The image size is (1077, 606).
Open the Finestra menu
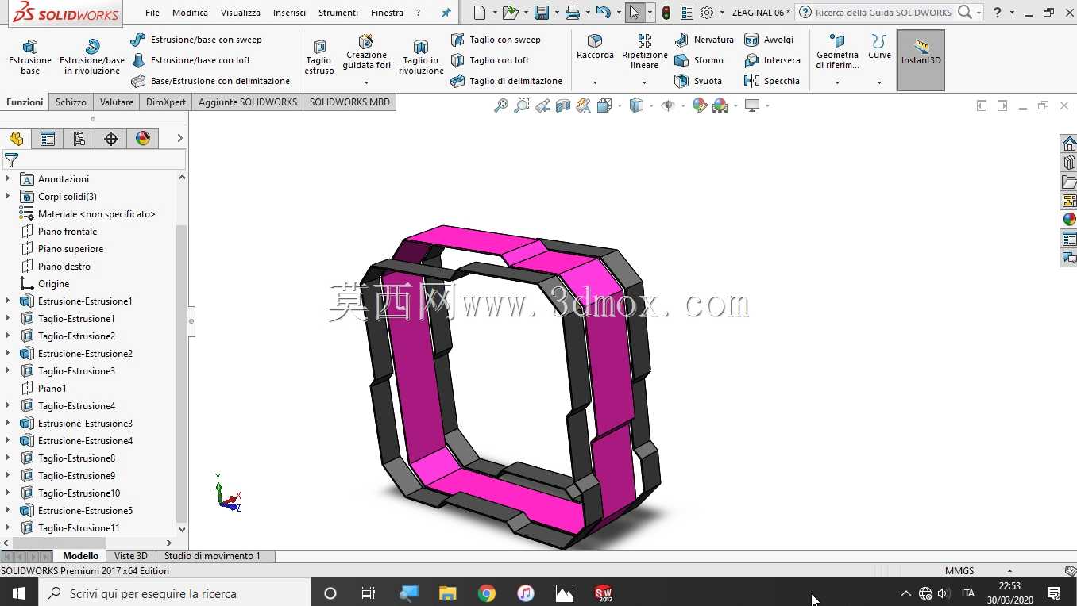387,13
